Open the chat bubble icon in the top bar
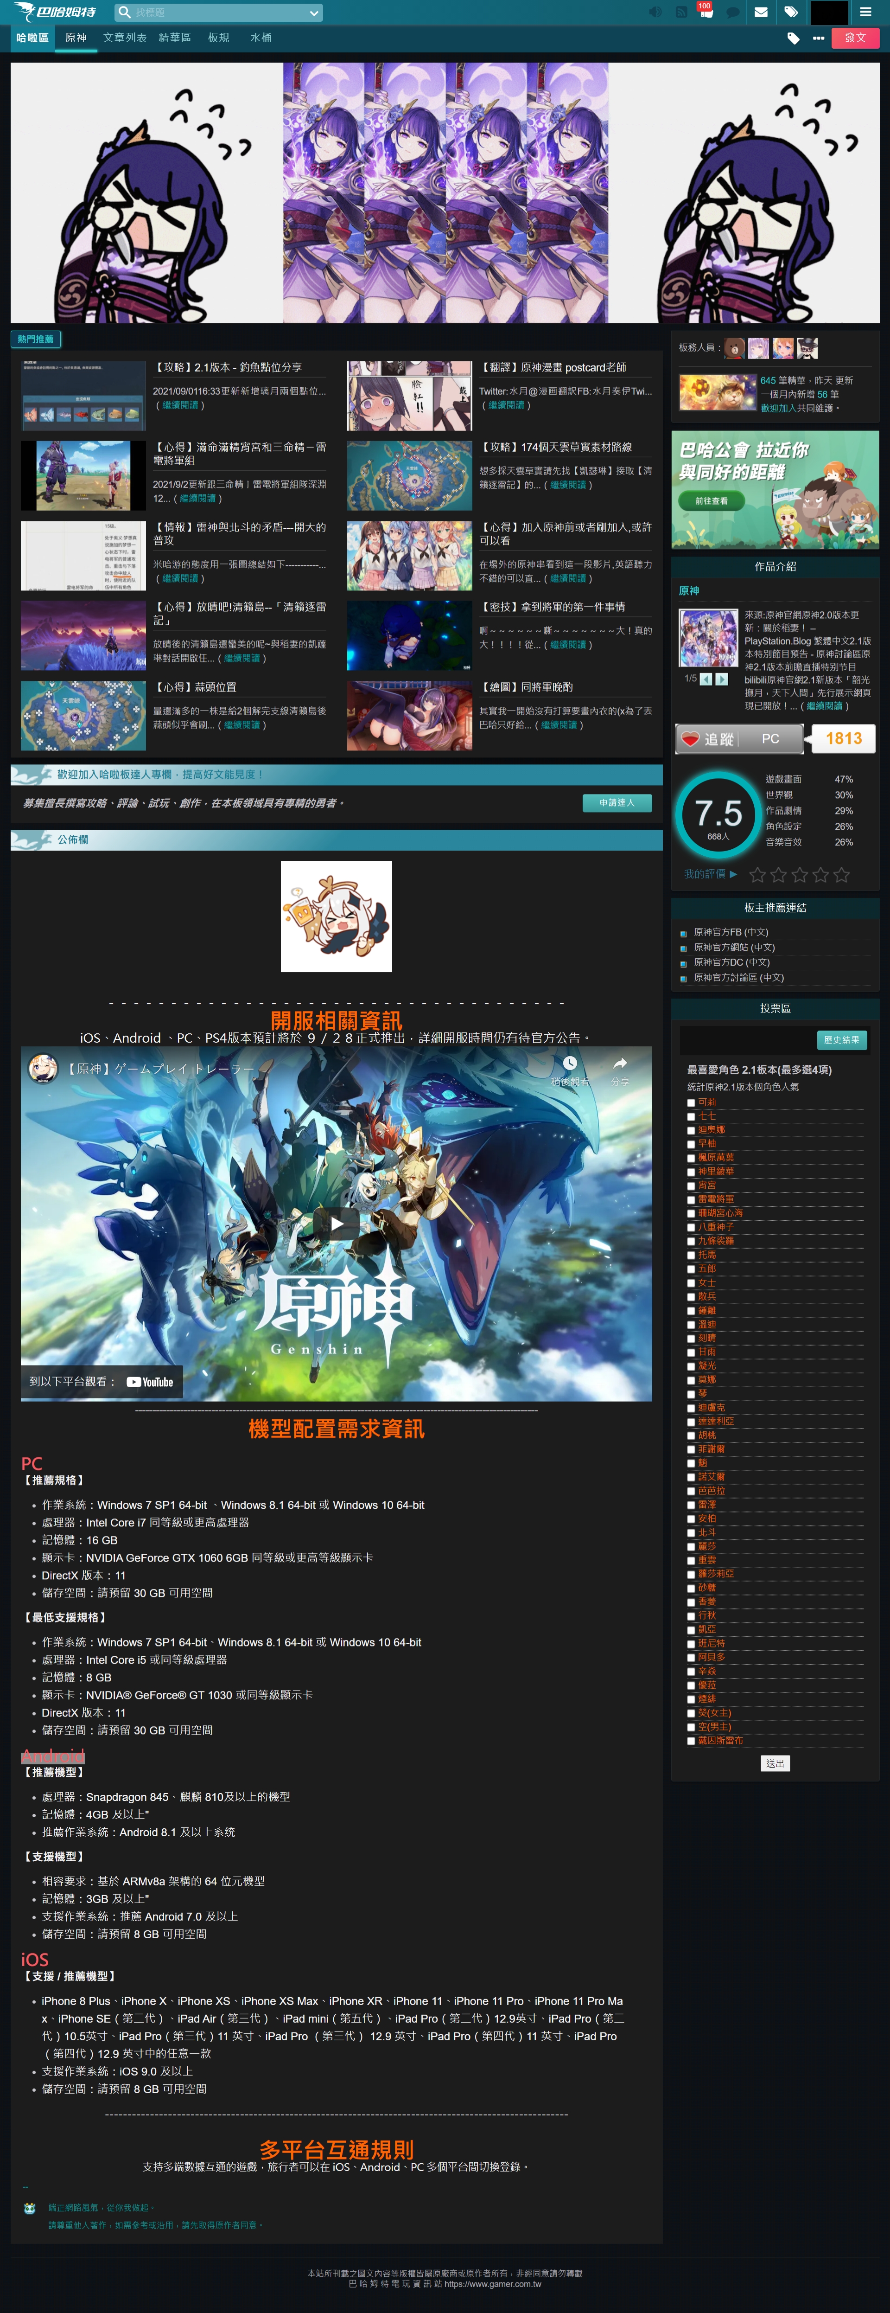890x2313 pixels. coord(733,13)
